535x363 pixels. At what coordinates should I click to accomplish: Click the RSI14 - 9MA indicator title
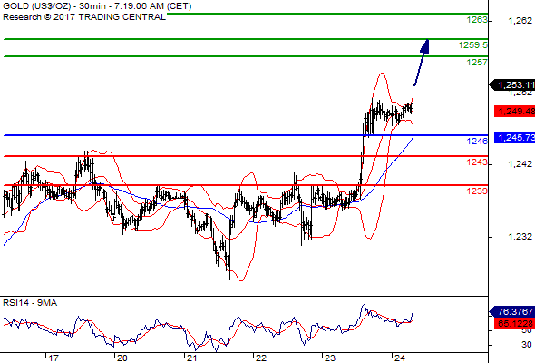pos(30,303)
